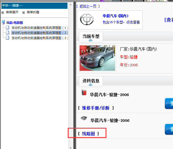The height and width of the screenshot is (149, 173).
Task: Open 发动机与自动变速器控制系统原理图 (3)
Action: (x=40, y=38)
